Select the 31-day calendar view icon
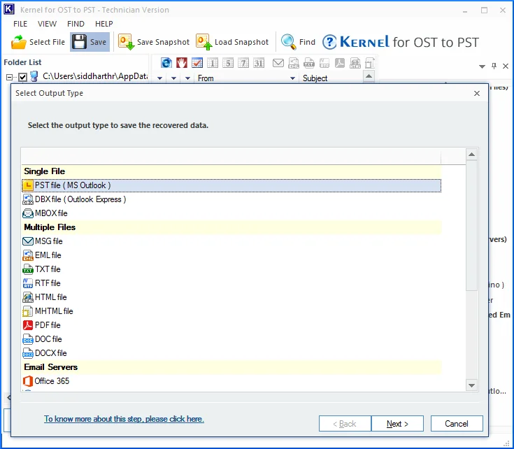Viewport: 514px width, 449px height. click(259, 63)
